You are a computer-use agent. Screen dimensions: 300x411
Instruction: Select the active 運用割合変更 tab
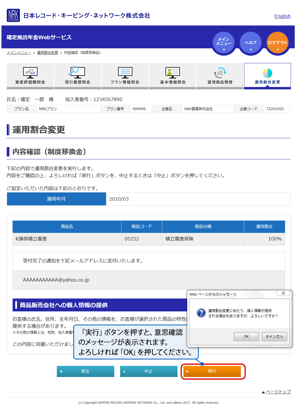[267, 76]
